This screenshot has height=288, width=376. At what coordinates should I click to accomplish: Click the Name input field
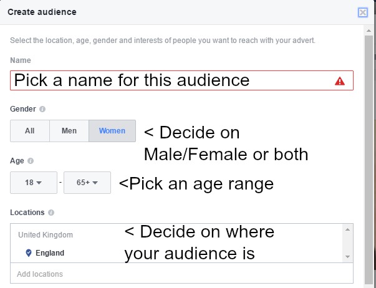pyautogui.click(x=168, y=80)
